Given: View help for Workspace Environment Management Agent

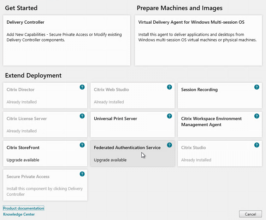Looking at the screenshot, I should pos(257,116).
